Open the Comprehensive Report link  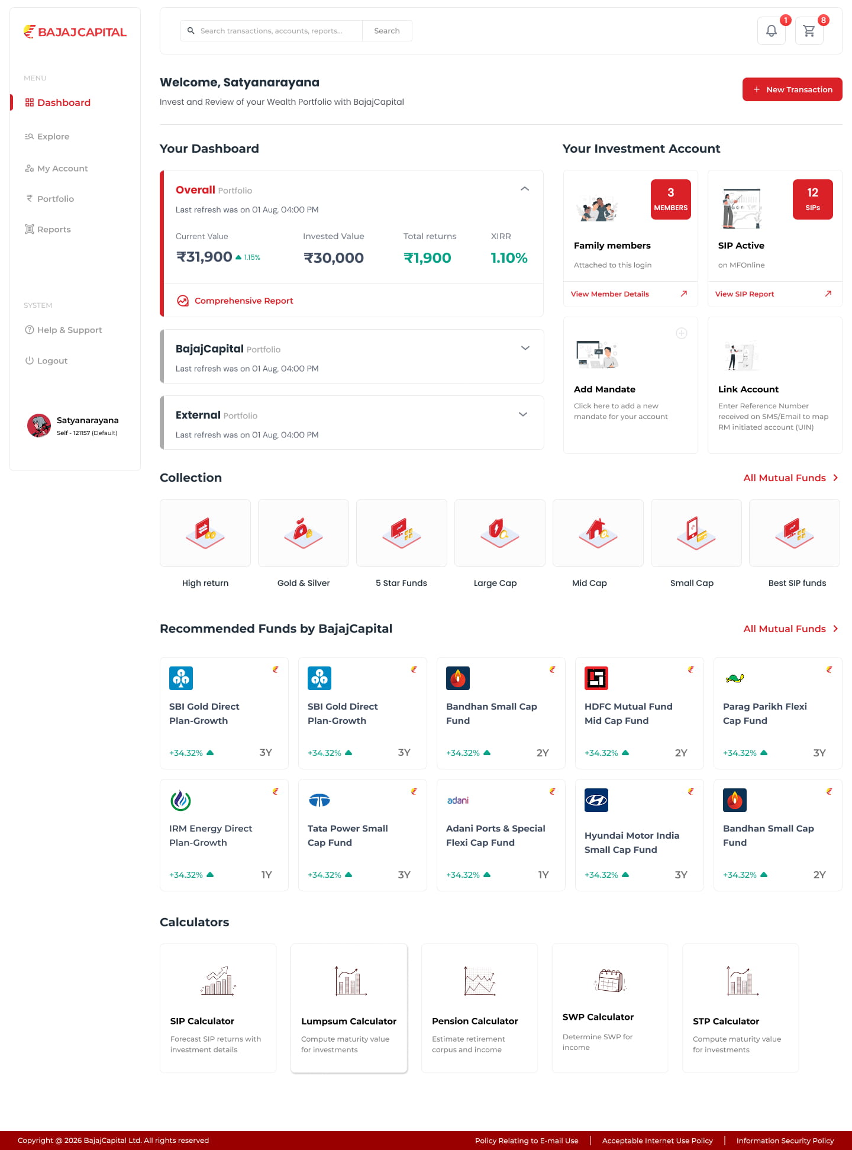click(244, 301)
